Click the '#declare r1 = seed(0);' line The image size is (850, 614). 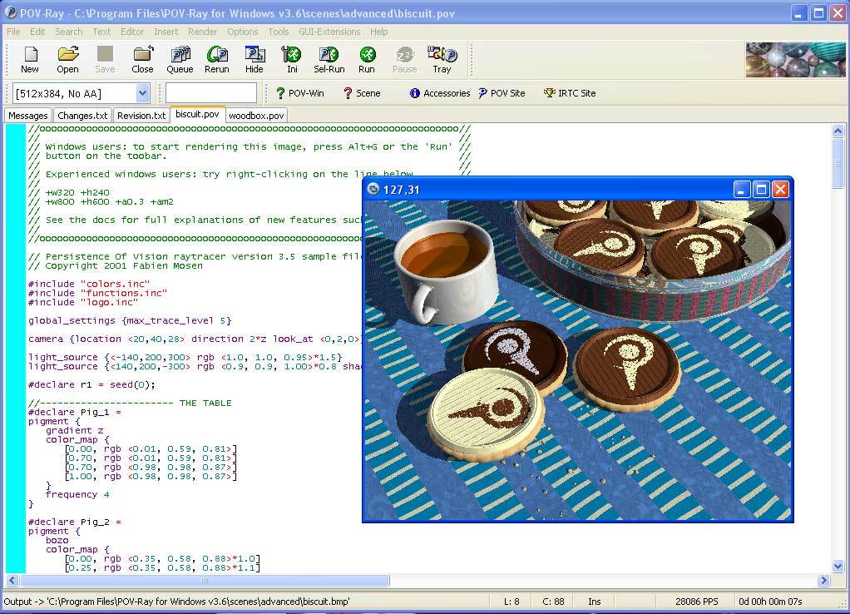(x=91, y=384)
